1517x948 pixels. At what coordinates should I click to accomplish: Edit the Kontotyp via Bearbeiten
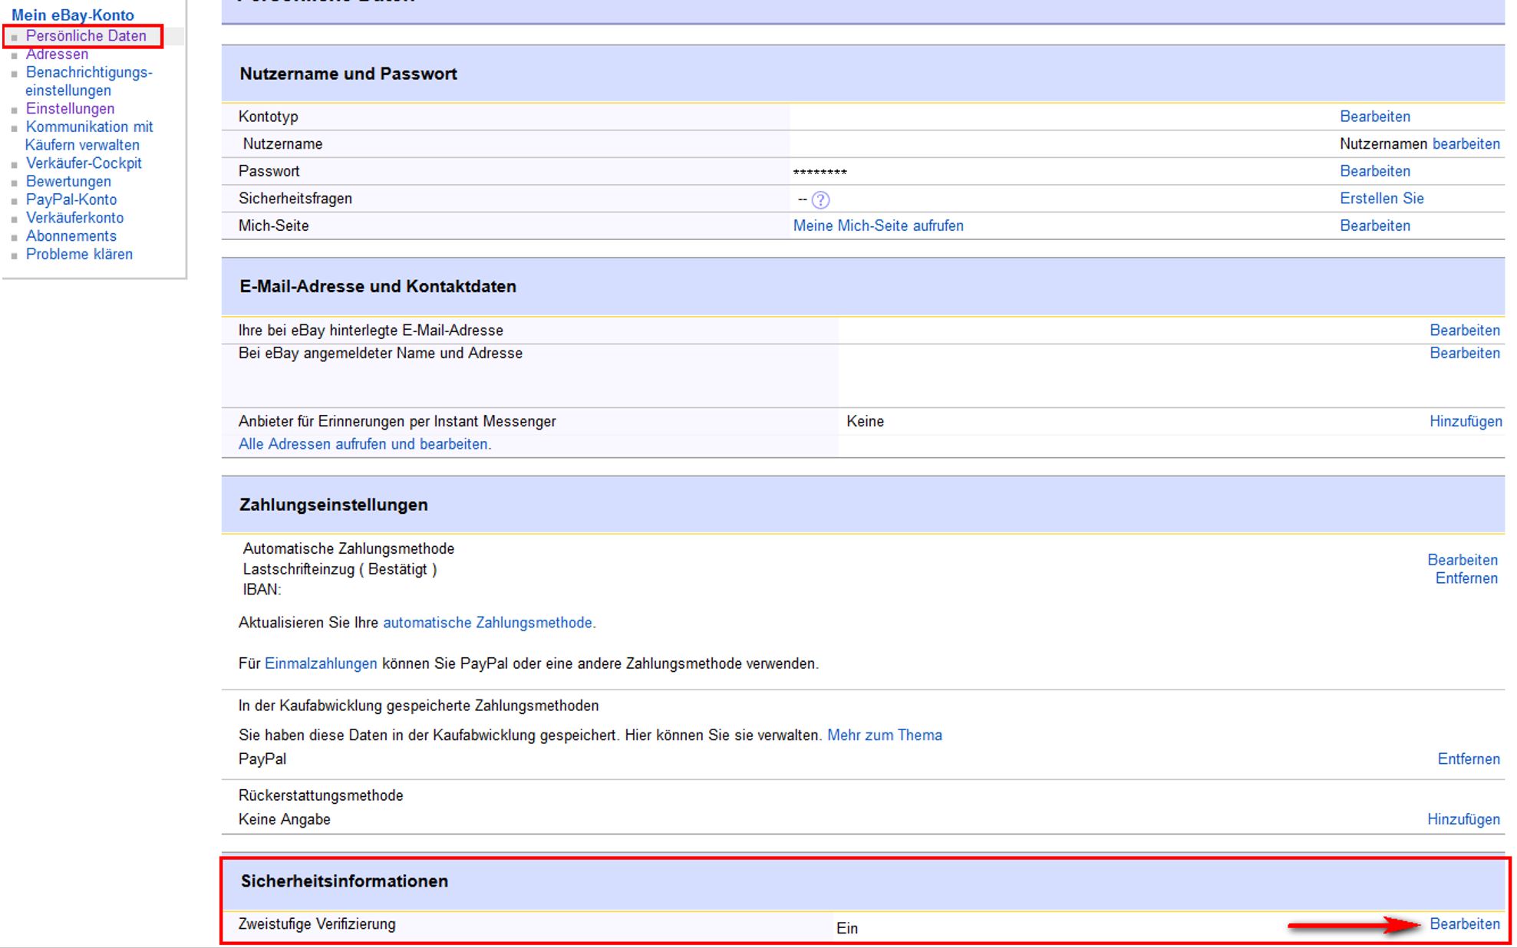(1375, 117)
